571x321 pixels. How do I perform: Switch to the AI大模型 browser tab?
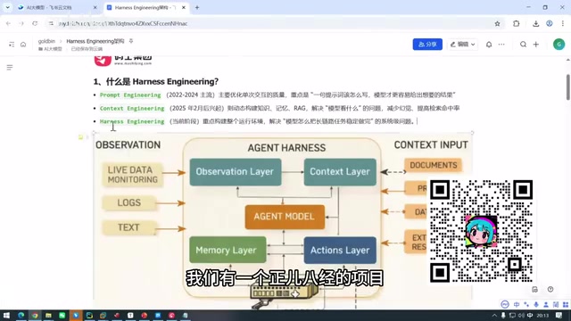[x=57, y=7]
